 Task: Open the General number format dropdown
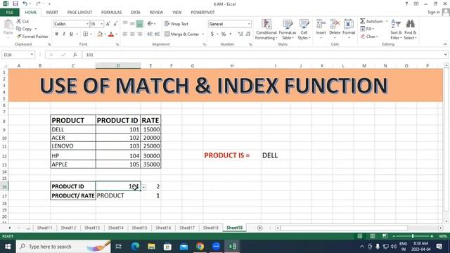point(249,24)
